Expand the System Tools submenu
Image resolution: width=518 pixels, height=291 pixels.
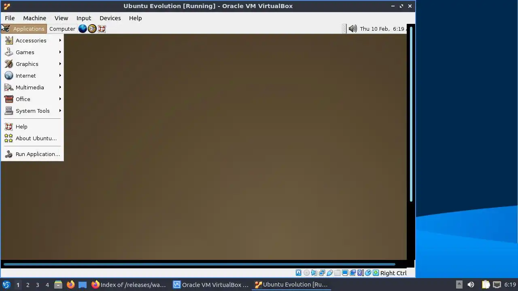32,111
